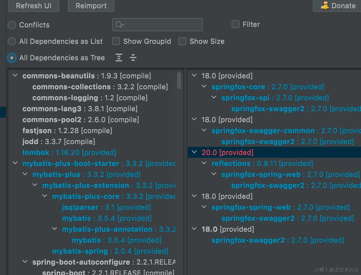Select mybatis-spring : 2.0.4 row
The height and width of the screenshot is (275, 361).
[110, 251]
